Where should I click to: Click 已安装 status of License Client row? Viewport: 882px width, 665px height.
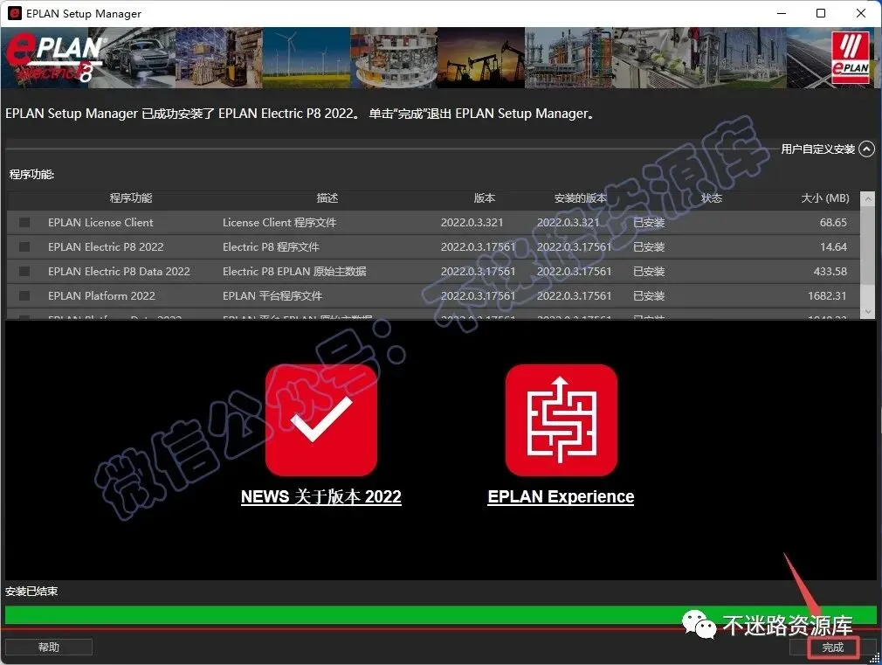click(649, 223)
